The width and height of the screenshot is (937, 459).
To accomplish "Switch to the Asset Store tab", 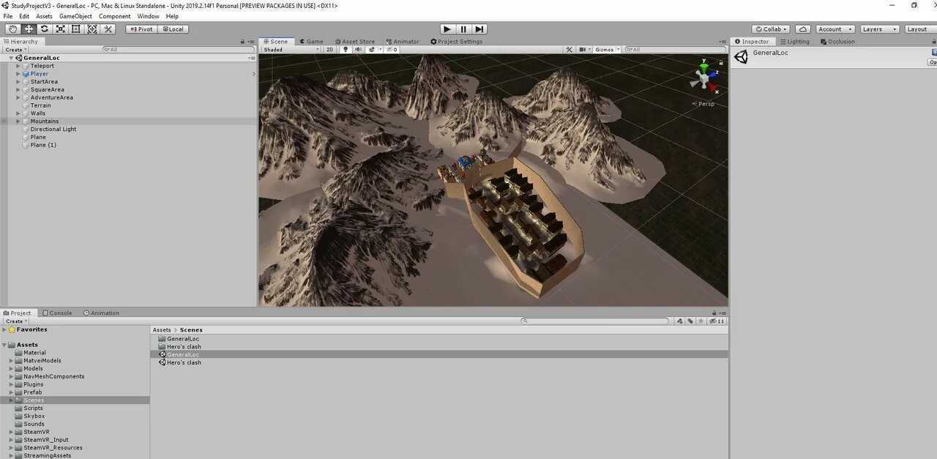I will click(x=355, y=42).
